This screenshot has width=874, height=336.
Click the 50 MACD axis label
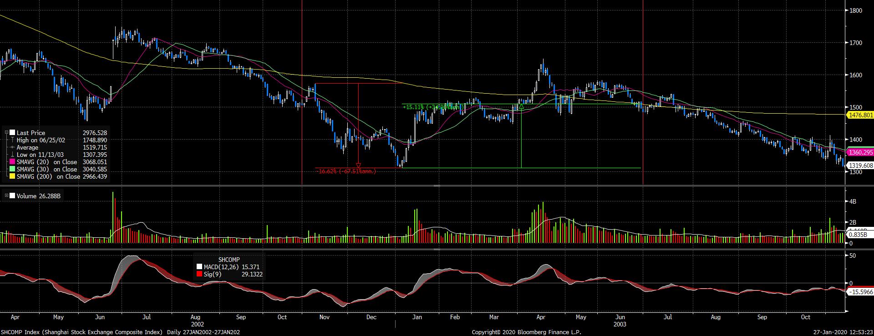tap(853, 256)
